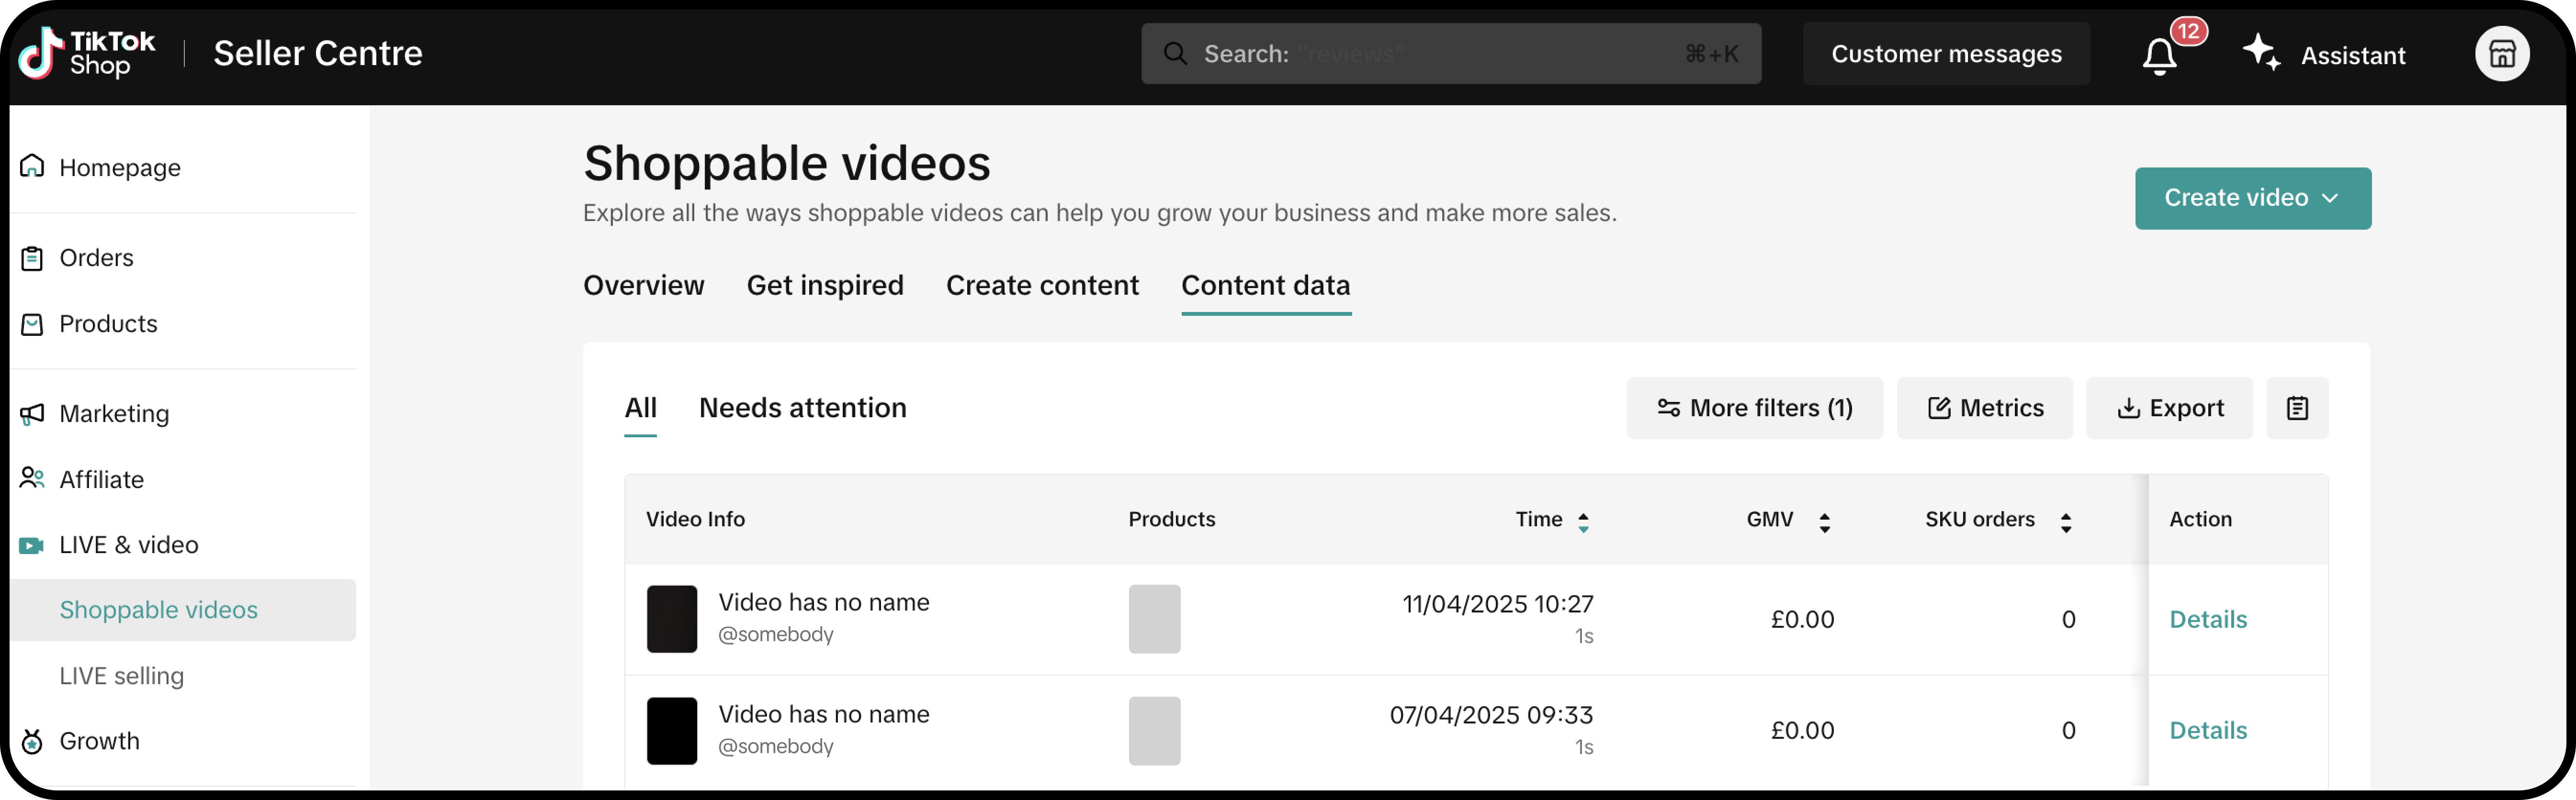
Task: Open Details for 07/04/2025 video
Action: (2207, 730)
